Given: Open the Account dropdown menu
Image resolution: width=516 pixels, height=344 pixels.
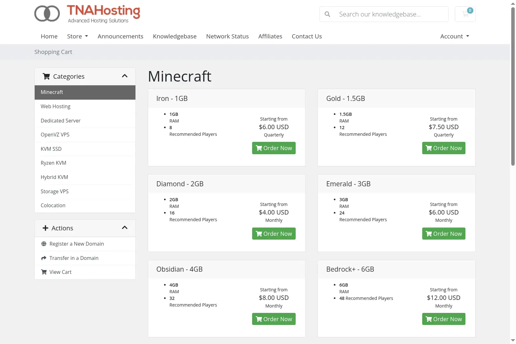Looking at the screenshot, I should tap(455, 36).
